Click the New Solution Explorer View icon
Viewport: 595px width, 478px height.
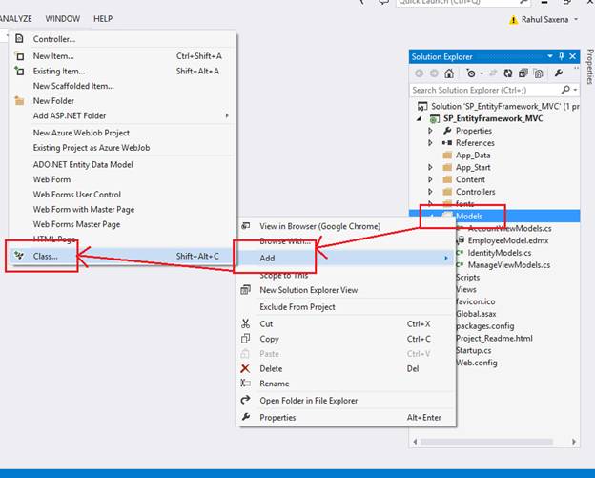(245, 290)
